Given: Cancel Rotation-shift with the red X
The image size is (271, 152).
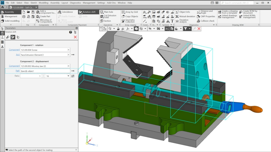Looking at the screenshot, I should tap(75, 37).
